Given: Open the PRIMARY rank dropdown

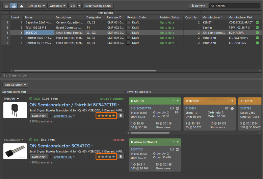Looking at the screenshot, I should (11, 99).
